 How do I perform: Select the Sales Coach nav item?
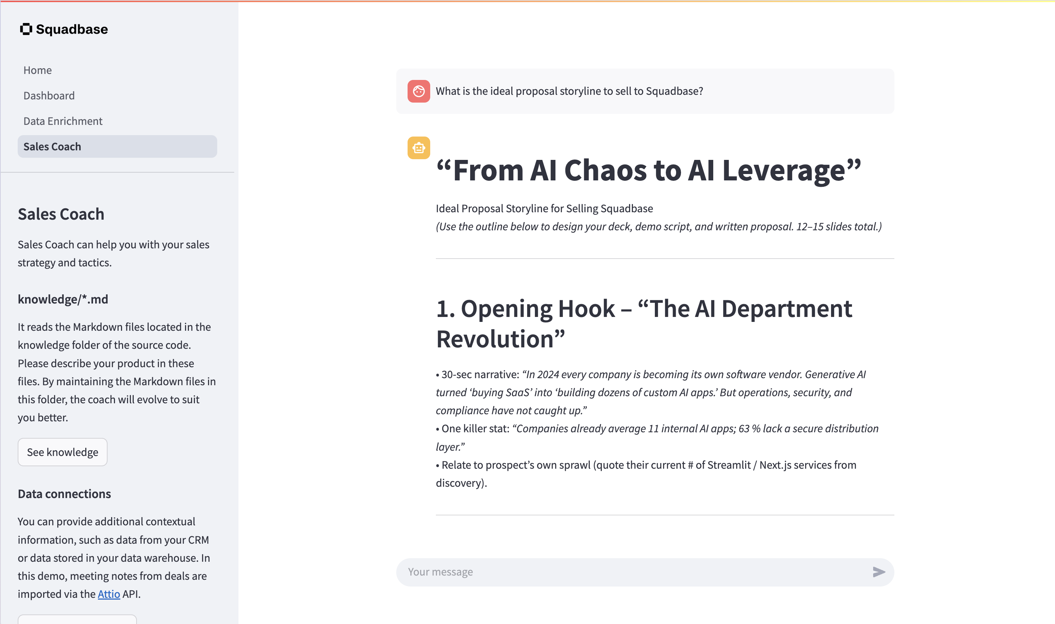point(52,147)
